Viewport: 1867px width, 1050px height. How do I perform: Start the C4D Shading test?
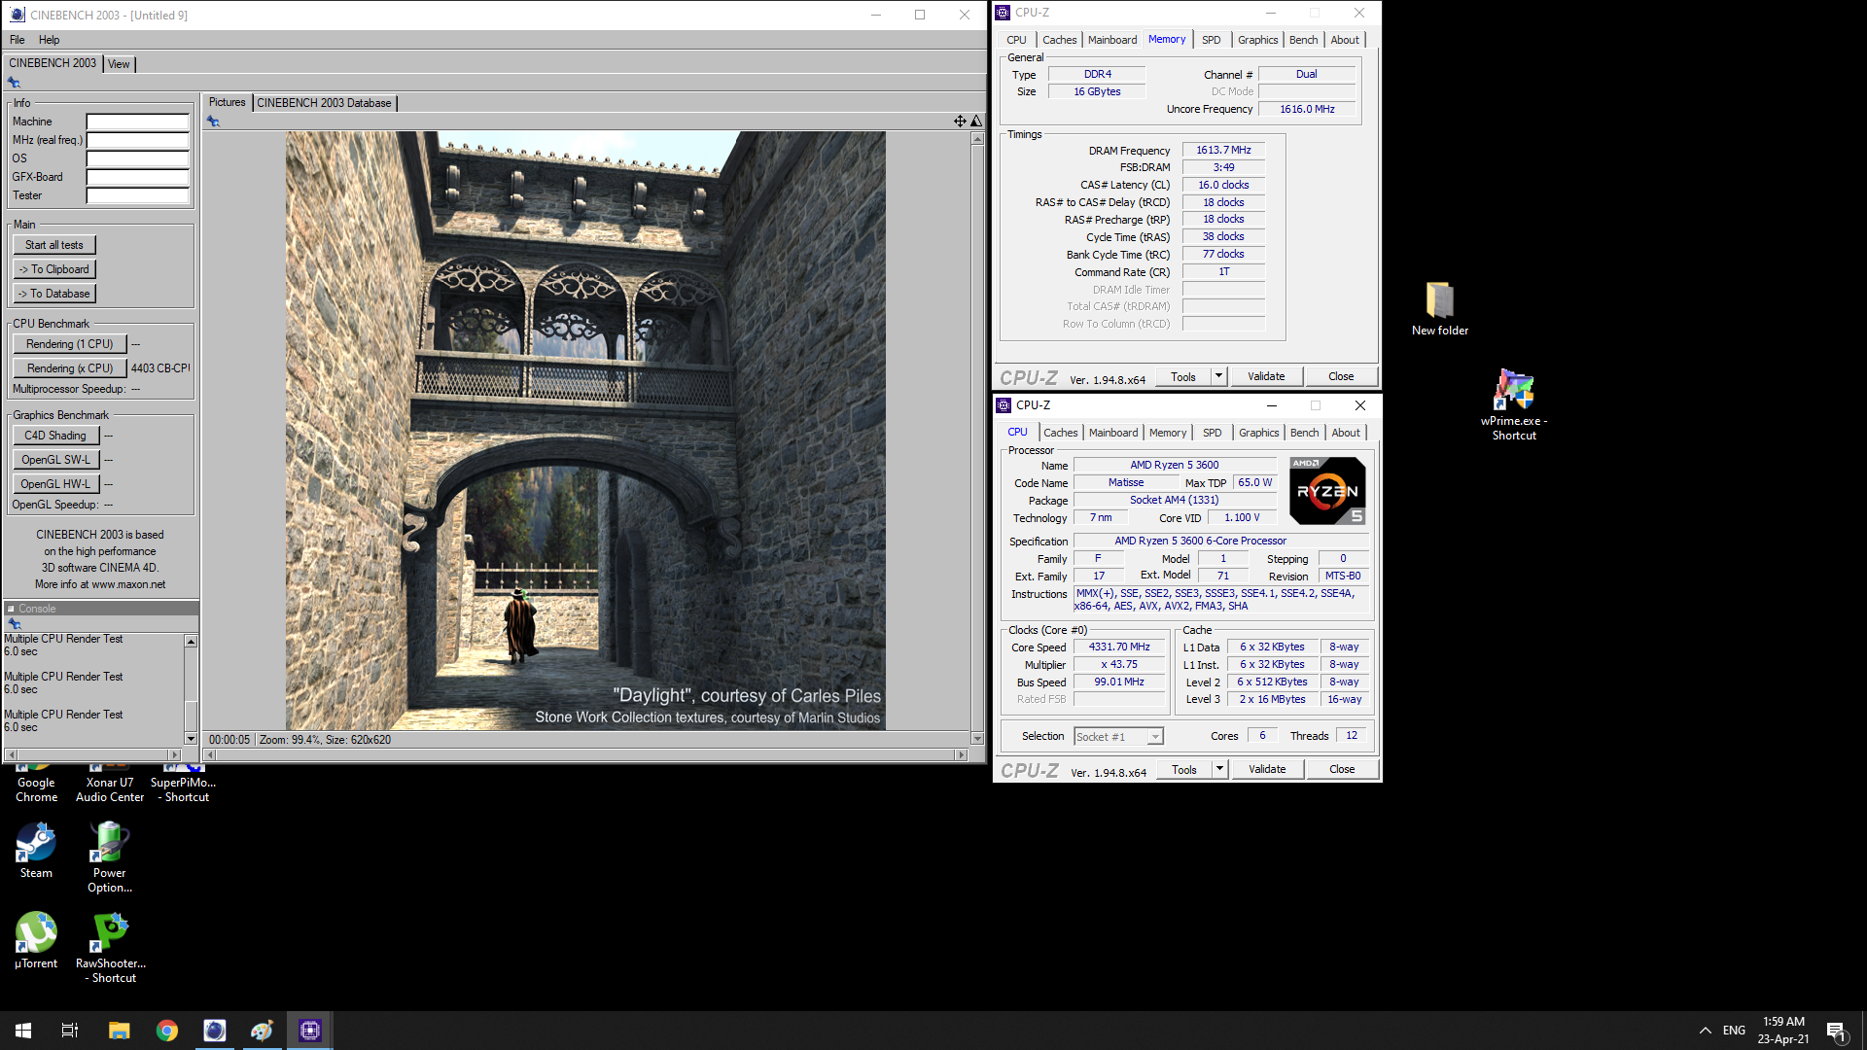55,436
